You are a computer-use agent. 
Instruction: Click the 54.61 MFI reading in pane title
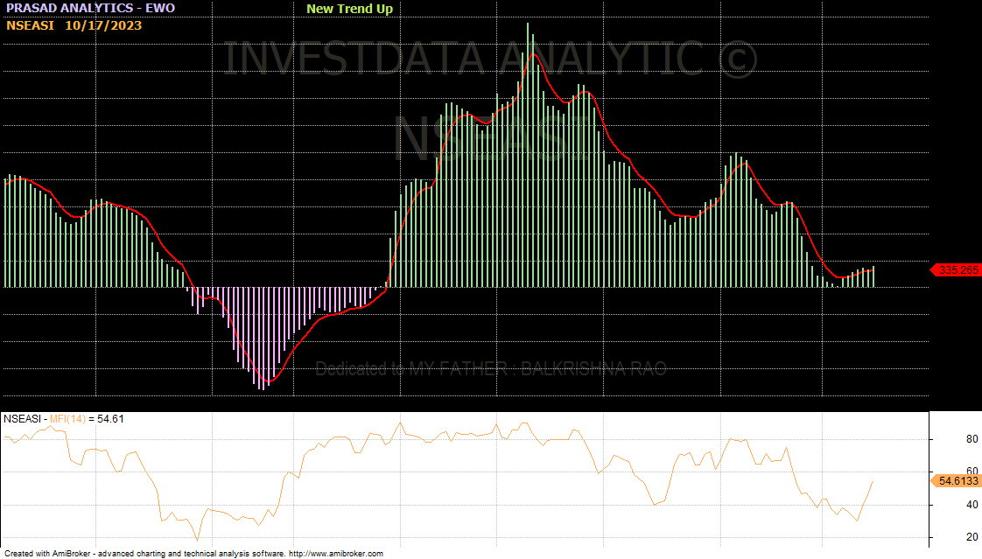(110, 419)
